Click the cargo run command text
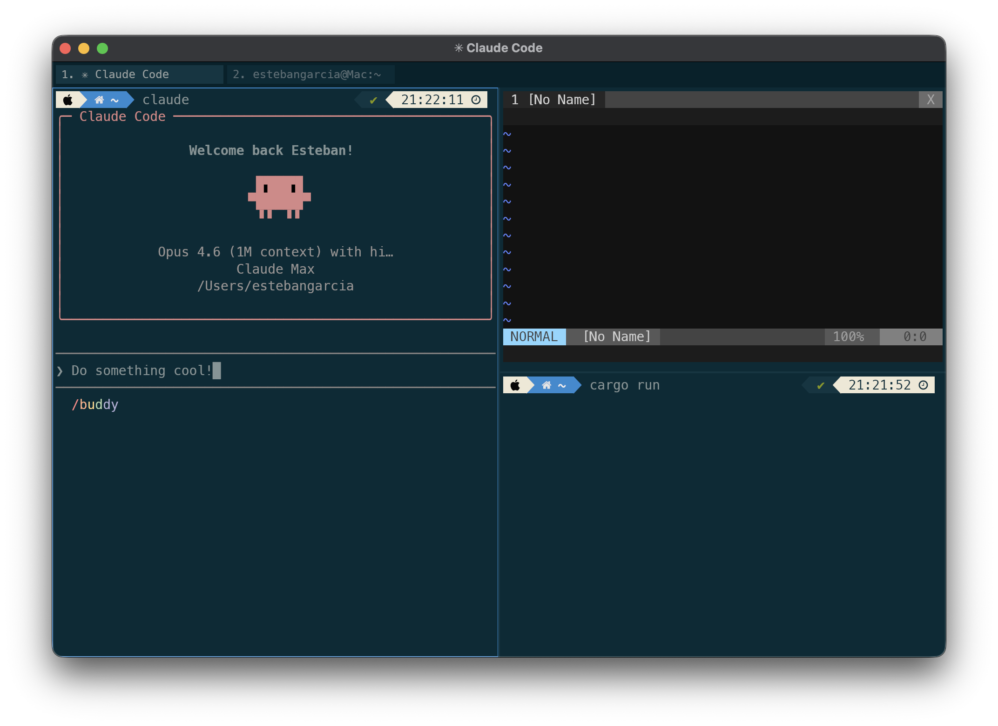Image resolution: width=998 pixels, height=726 pixels. point(624,385)
